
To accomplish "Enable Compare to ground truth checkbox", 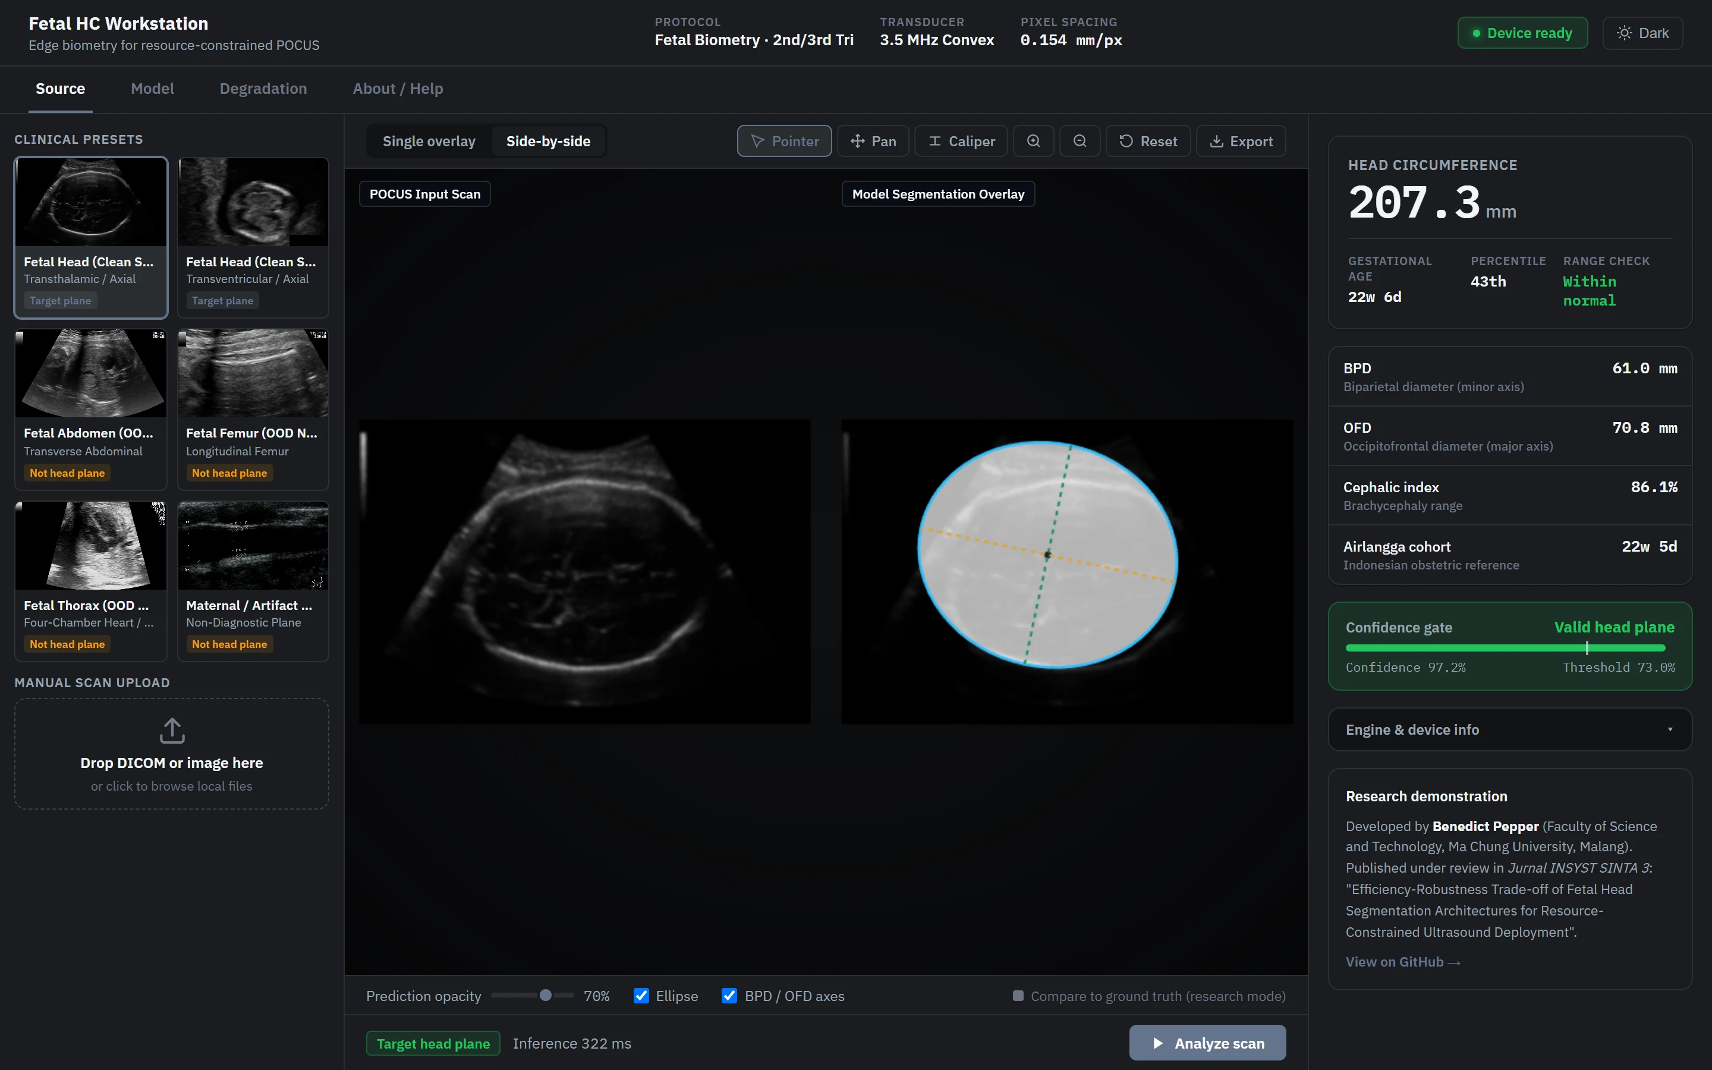I will [x=1018, y=996].
